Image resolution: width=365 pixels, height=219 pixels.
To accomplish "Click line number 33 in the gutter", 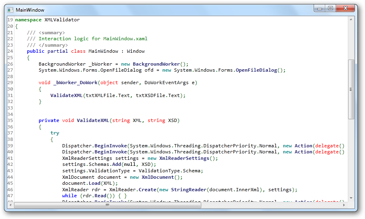I will pos(10,108).
